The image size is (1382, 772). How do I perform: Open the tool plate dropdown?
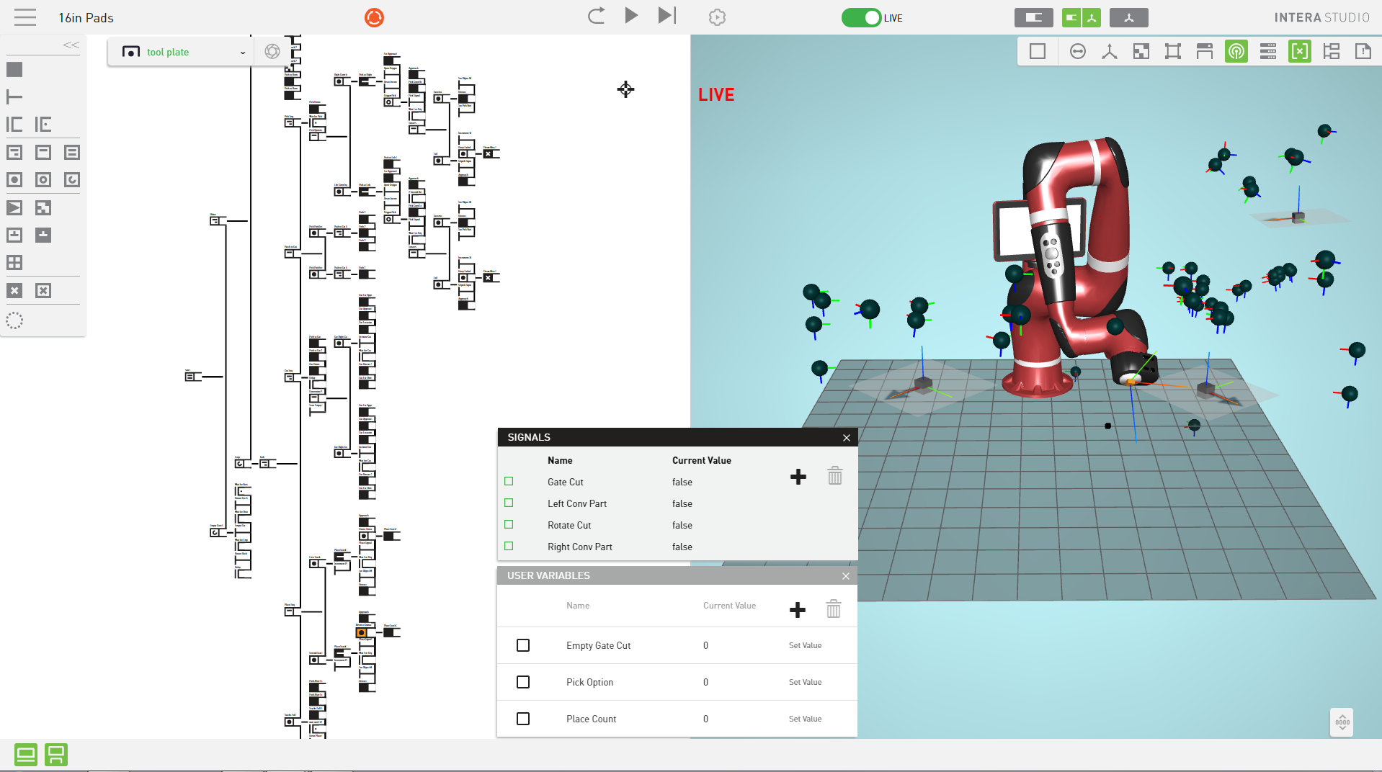pyautogui.click(x=180, y=52)
